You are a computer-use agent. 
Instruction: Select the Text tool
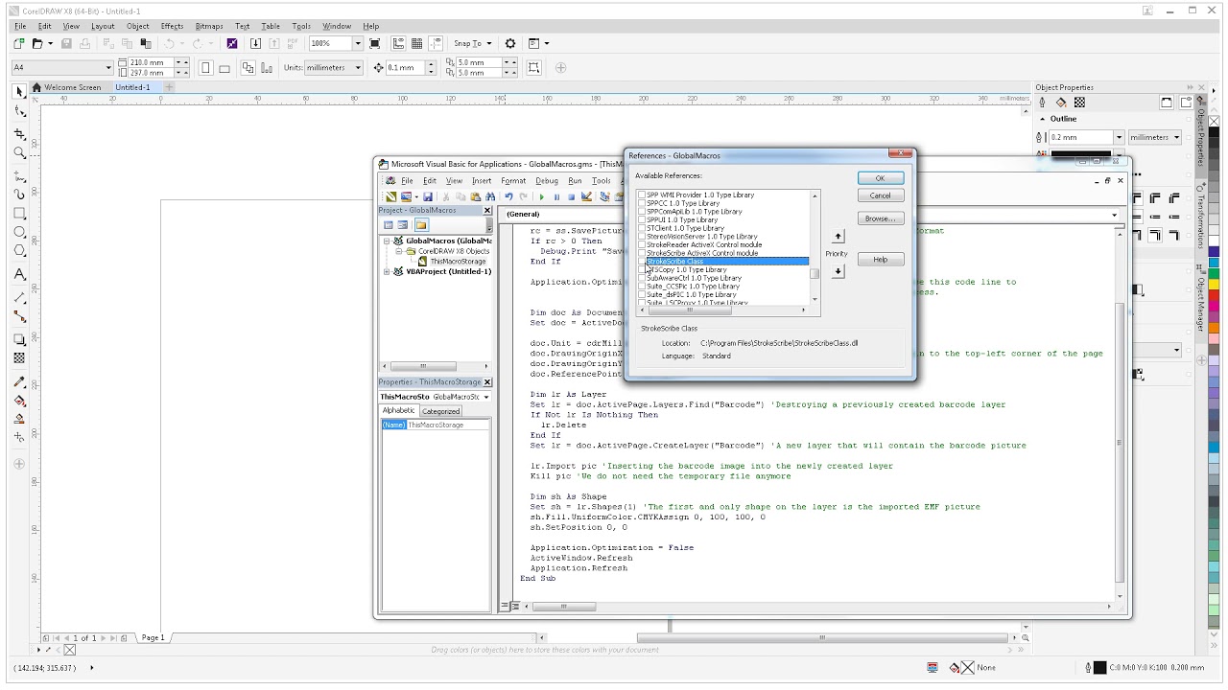click(x=19, y=275)
